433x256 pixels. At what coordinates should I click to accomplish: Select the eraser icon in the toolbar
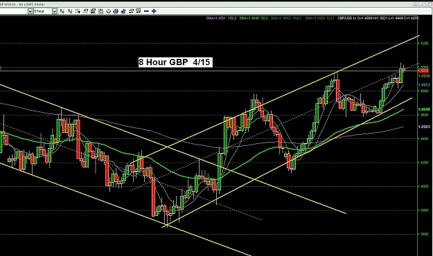coord(108,11)
